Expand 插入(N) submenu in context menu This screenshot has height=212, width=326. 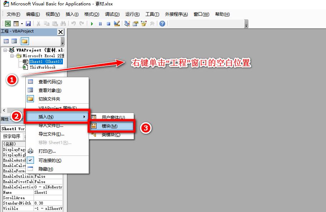point(57,117)
